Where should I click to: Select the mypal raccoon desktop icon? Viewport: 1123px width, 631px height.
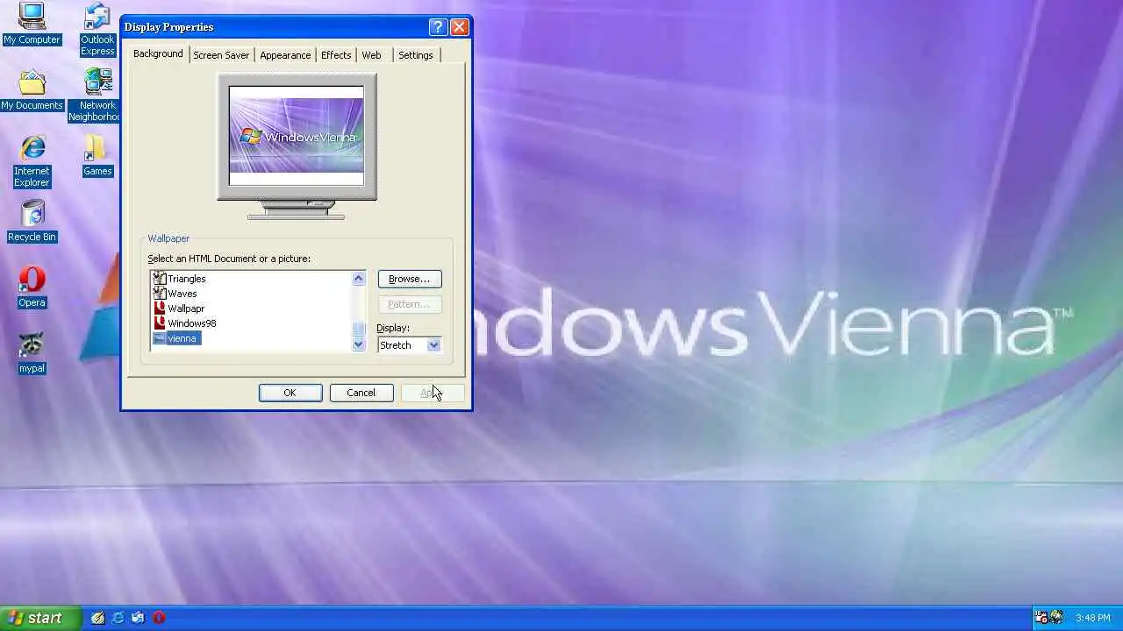(x=32, y=353)
